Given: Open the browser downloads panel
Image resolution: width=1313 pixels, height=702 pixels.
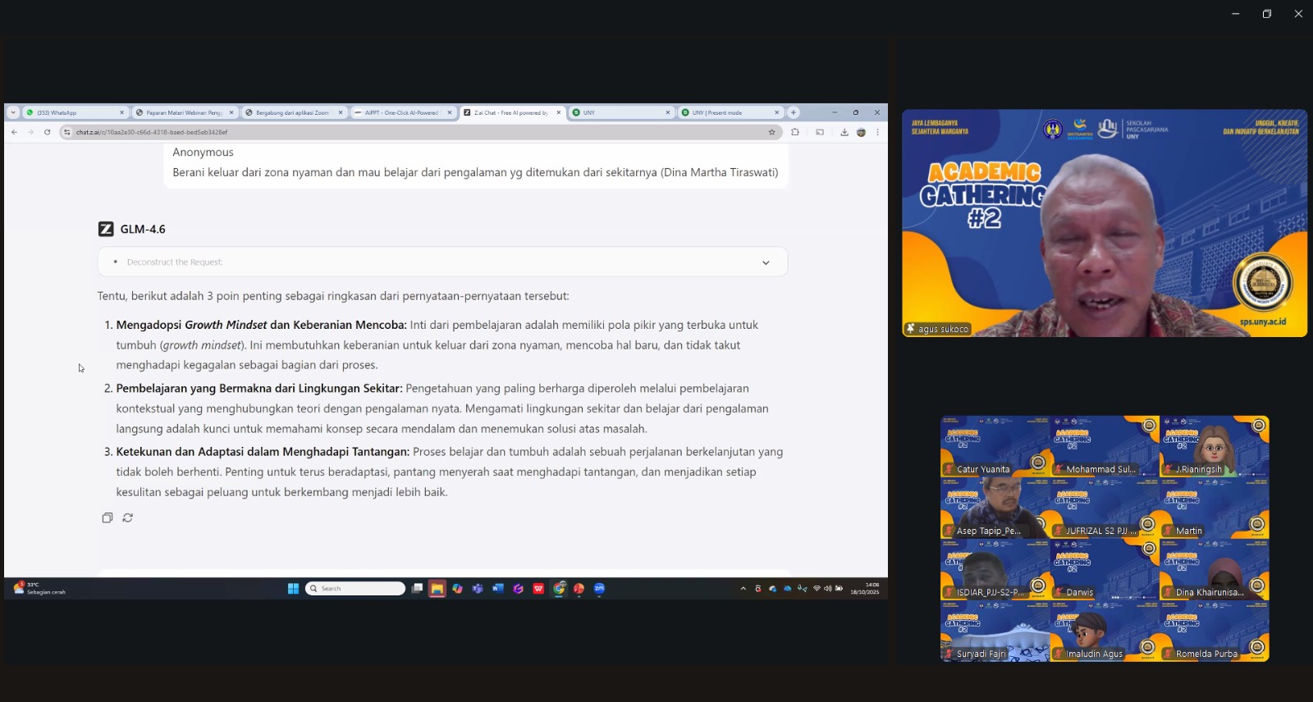Looking at the screenshot, I should 844,132.
